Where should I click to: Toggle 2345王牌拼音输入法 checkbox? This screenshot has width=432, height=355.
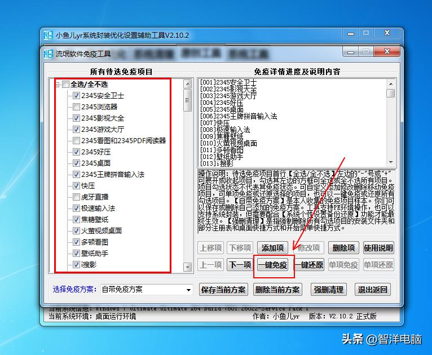tap(76, 175)
